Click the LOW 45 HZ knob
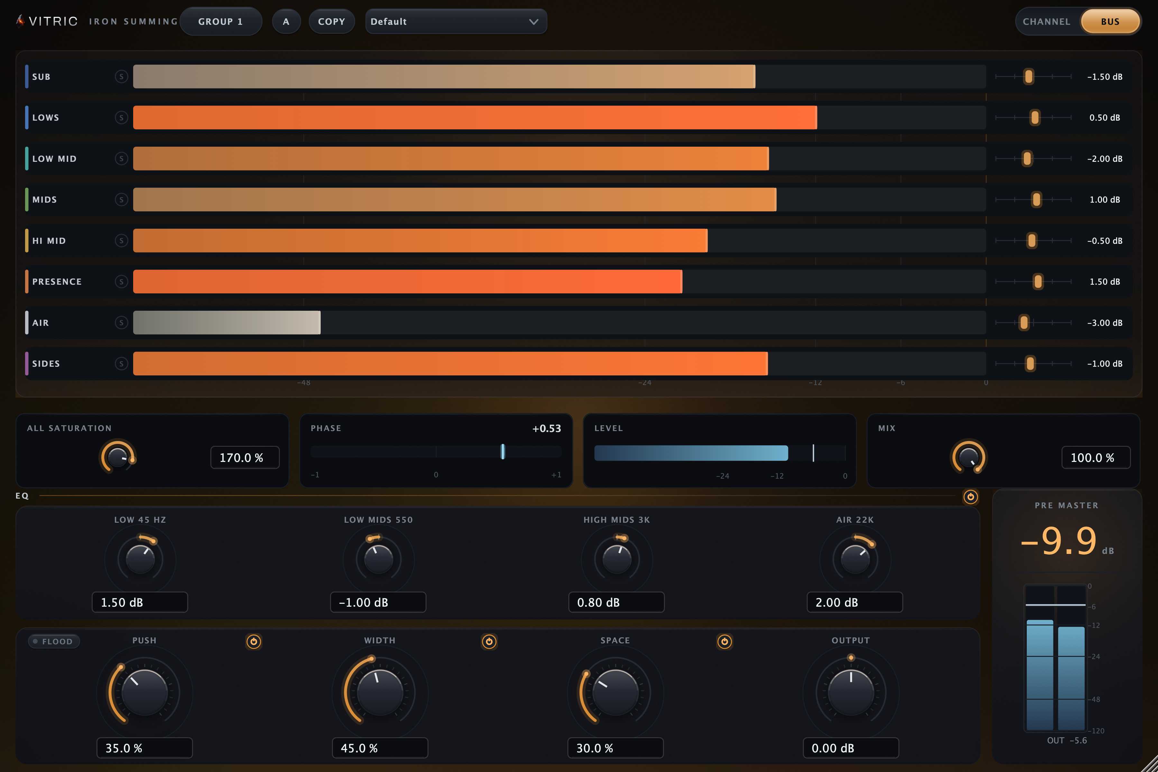The image size is (1158, 772). [140, 559]
